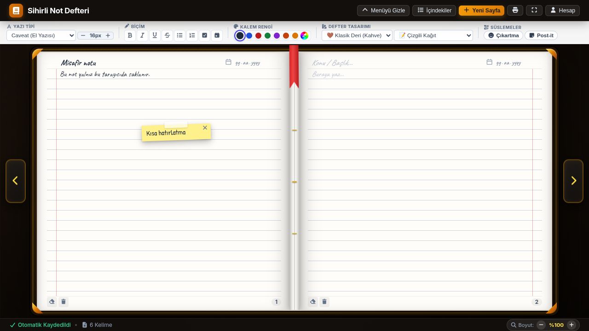Insert a checkbox to-do item
This screenshot has height=331, width=589.
click(204, 35)
